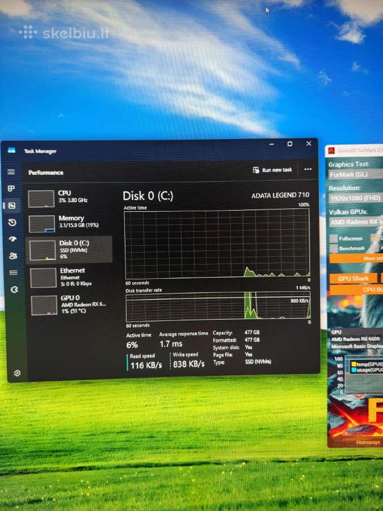383x511 pixels.
Task: Click cyan usage(GPU0) legend swatch
Action: [353, 370]
